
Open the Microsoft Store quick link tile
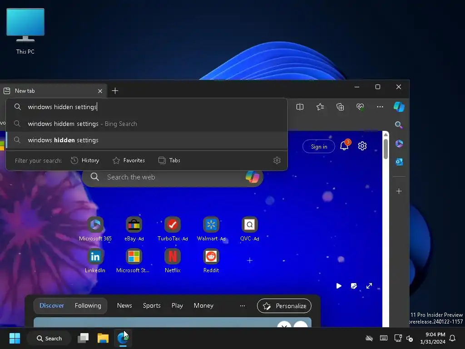[x=134, y=261]
